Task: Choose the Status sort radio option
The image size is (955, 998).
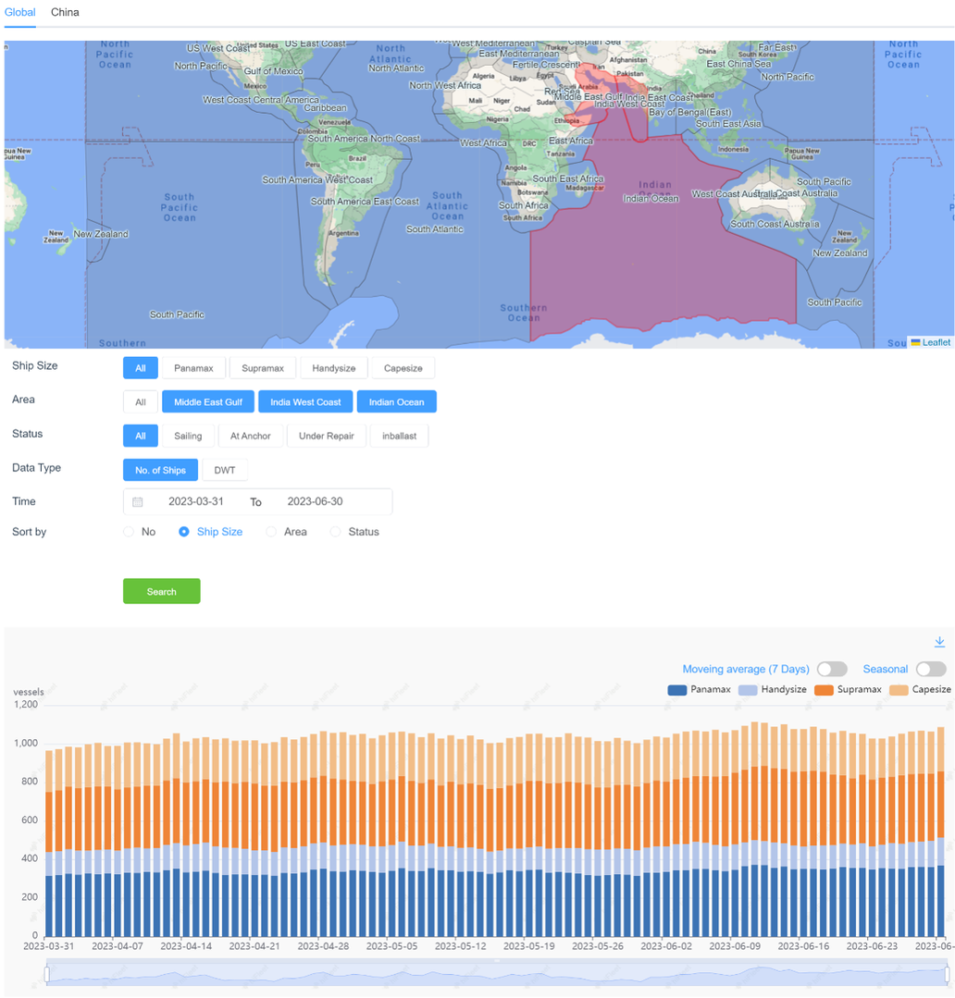Action: coord(336,532)
